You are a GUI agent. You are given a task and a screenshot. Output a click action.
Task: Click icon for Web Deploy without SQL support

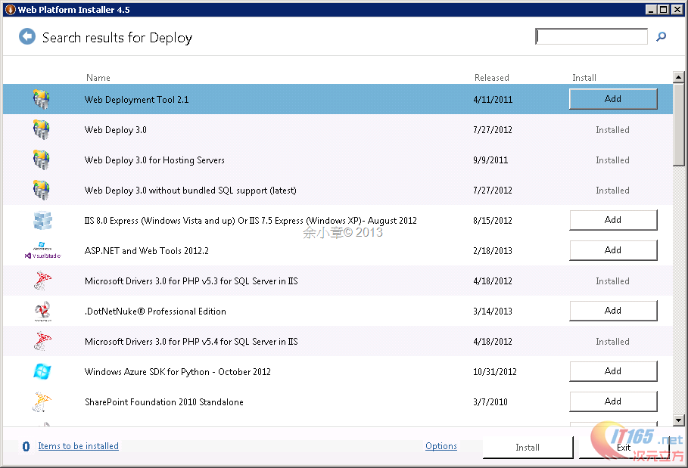click(42, 190)
